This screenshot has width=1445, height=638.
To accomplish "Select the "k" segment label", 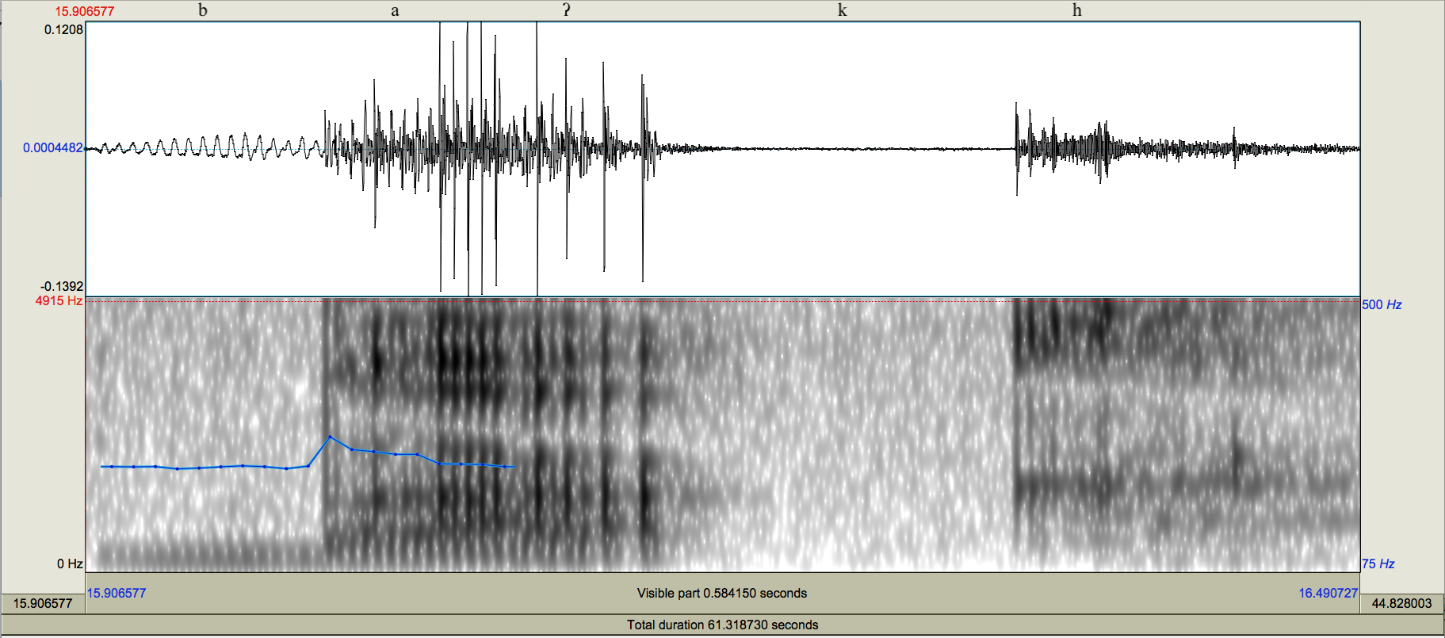I will click(842, 10).
